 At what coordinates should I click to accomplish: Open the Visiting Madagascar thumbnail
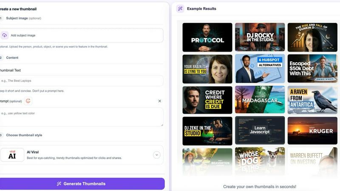[x=260, y=100]
